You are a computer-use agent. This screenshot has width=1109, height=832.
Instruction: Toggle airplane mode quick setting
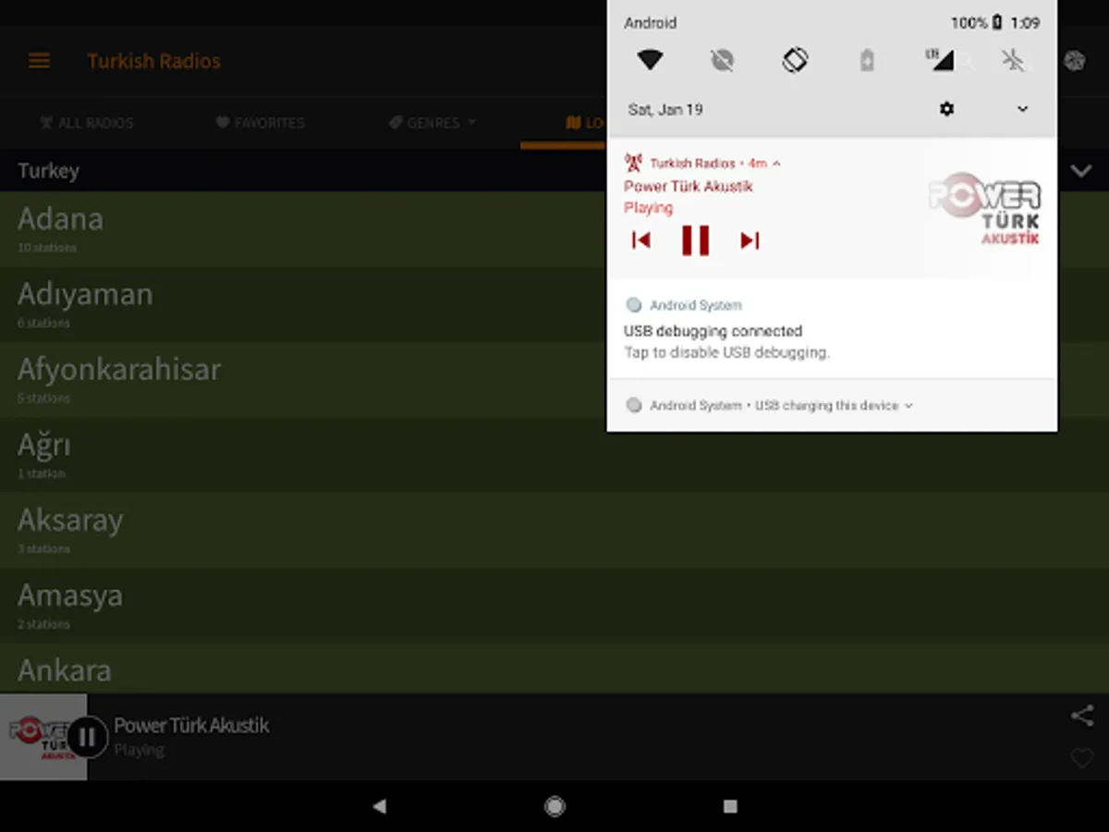pyautogui.click(x=1013, y=60)
